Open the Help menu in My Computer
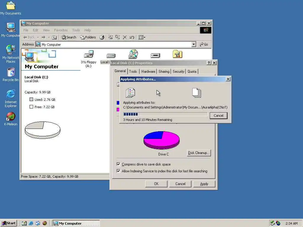Screen dimensions: 303x227 87,30
